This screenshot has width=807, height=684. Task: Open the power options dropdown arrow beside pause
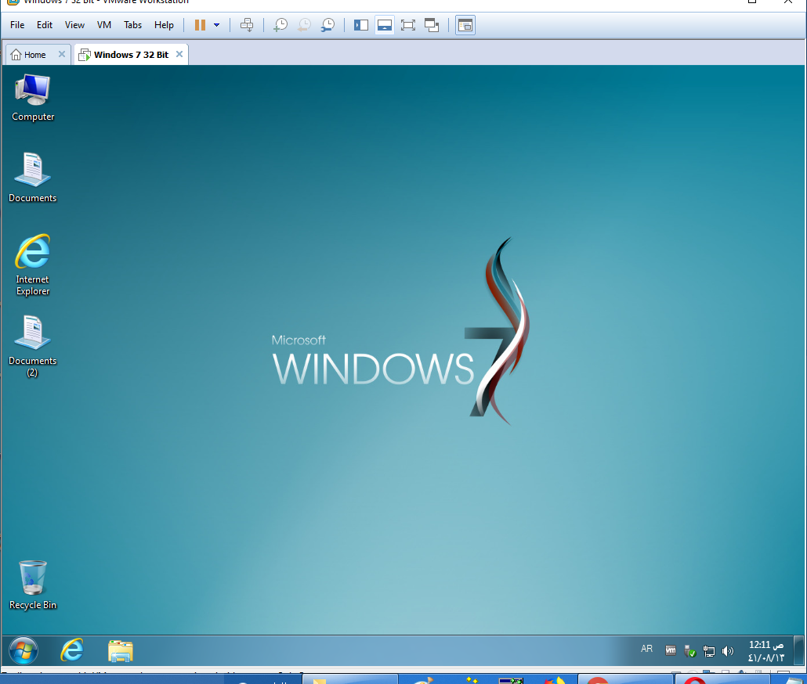pyautogui.click(x=217, y=25)
